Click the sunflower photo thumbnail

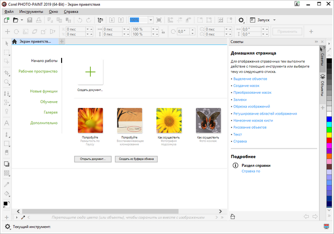[x=169, y=120]
